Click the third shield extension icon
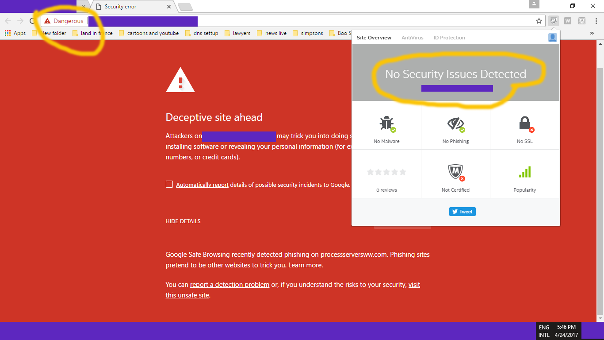 coord(582,21)
